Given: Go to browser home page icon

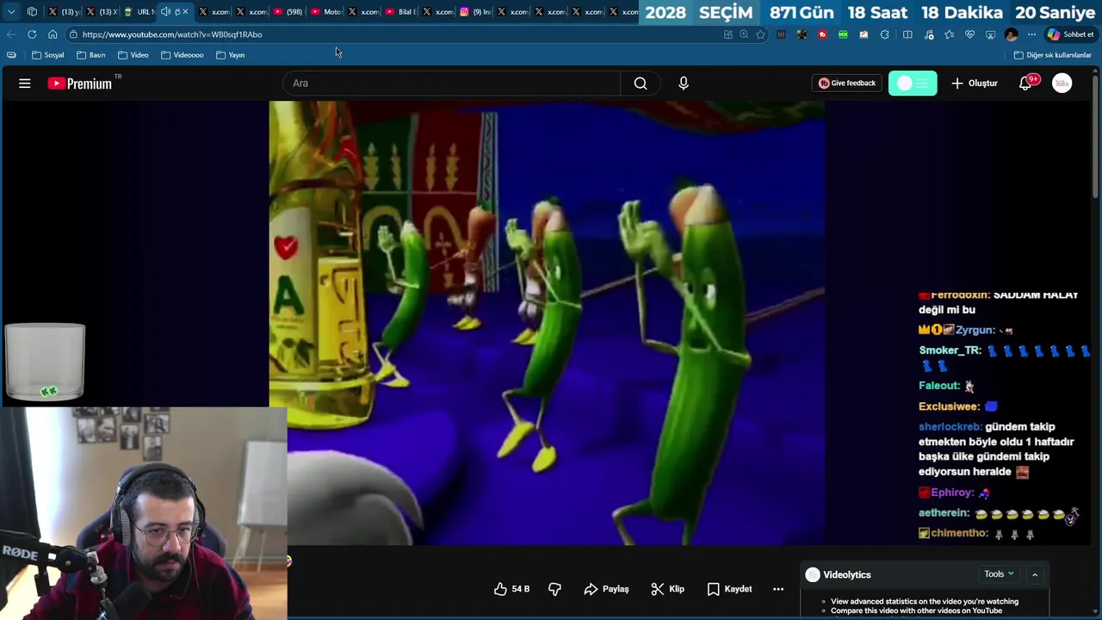Looking at the screenshot, I should point(53,34).
